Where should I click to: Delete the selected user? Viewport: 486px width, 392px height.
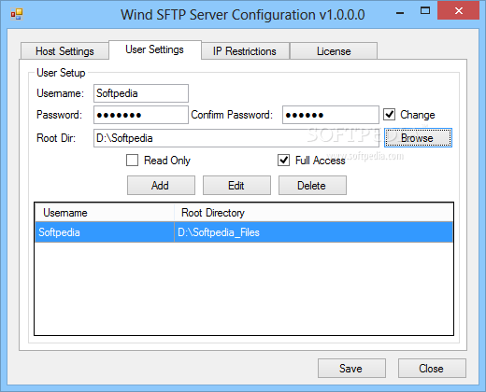(x=312, y=186)
